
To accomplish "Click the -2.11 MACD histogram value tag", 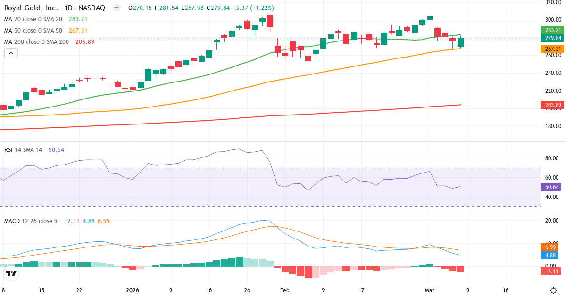I will (551, 271).
